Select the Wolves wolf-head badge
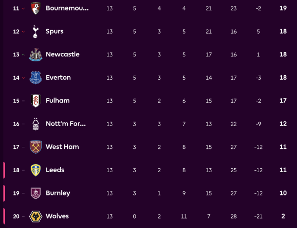The image size is (297, 228). tap(36, 216)
